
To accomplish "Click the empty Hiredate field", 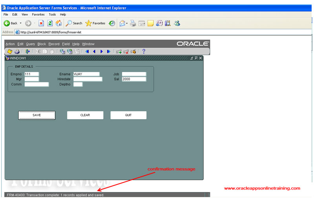I will pos(88,79).
